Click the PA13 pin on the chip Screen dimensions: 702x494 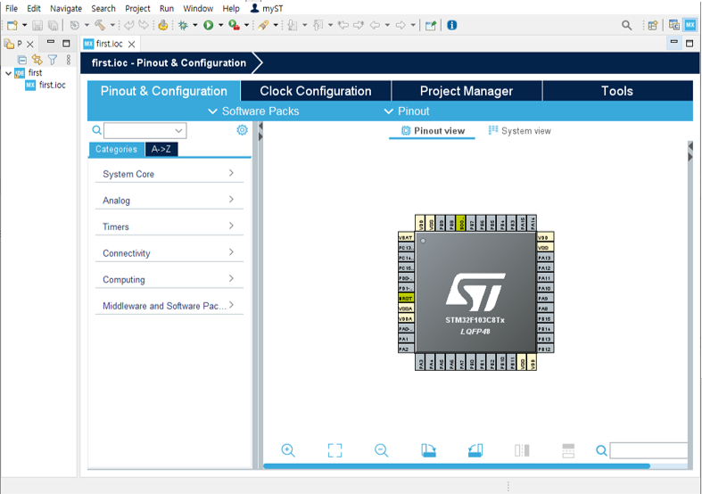pos(545,258)
